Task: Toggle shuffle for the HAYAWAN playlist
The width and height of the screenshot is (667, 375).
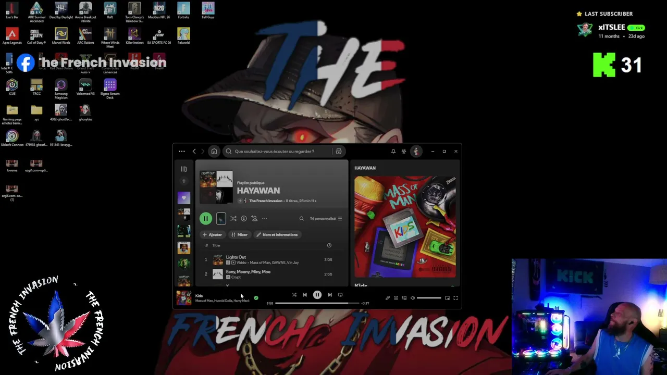Action: click(233, 219)
